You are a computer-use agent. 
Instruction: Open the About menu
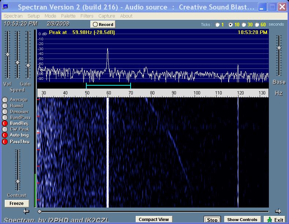pos(126,16)
